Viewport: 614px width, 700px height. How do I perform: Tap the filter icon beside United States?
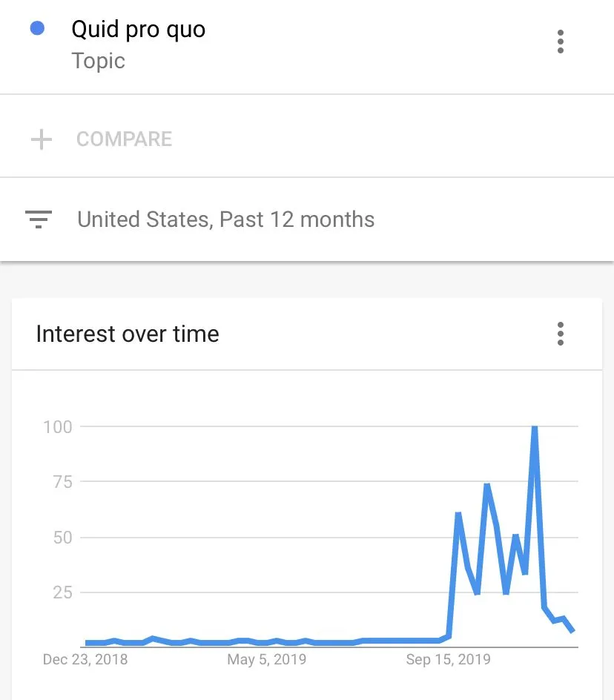point(39,219)
